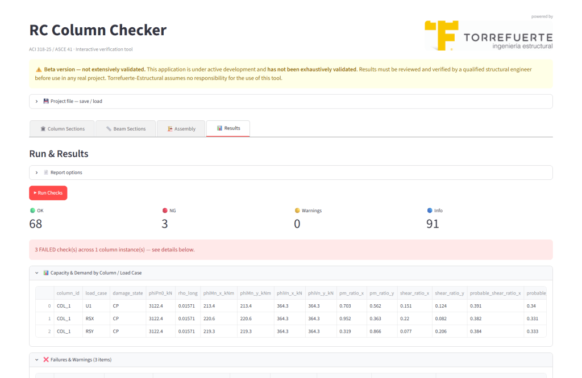This screenshot has width=582, height=378.
Task: Click the Warnings count value 0
Action: [x=297, y=224]
